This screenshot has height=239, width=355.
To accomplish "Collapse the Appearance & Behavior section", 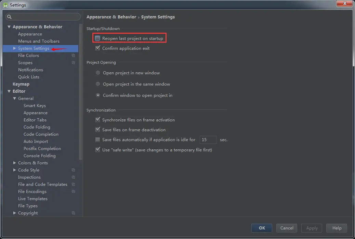I will click(9, 27).
